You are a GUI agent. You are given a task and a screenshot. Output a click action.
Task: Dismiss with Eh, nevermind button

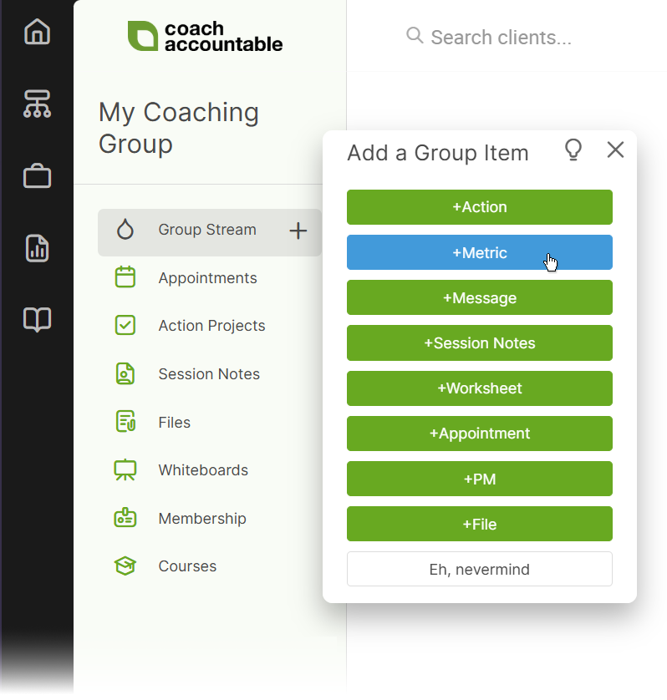480,569
